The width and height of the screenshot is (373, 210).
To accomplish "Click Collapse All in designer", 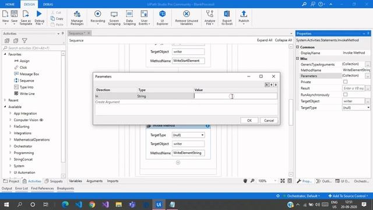I will pyautogui.click(x=283, y=40).
